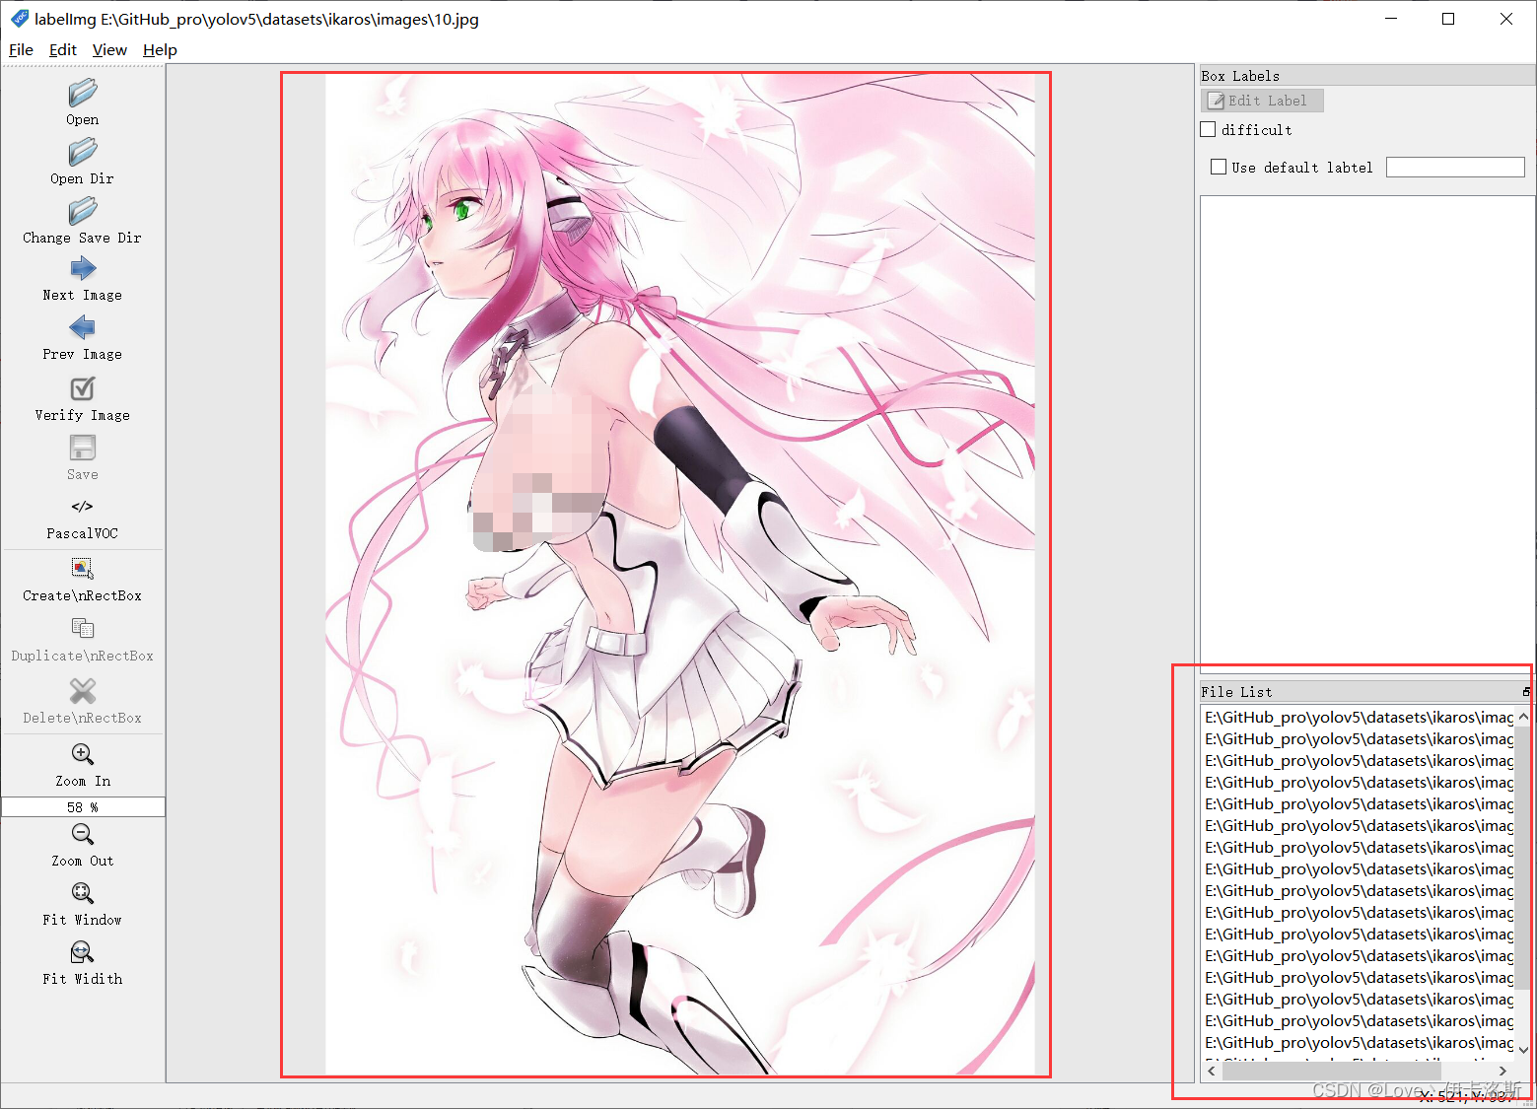This screenshot has height=1109, width=1537.
Task: Select the first path in File List
Action: click(1358, 718)
